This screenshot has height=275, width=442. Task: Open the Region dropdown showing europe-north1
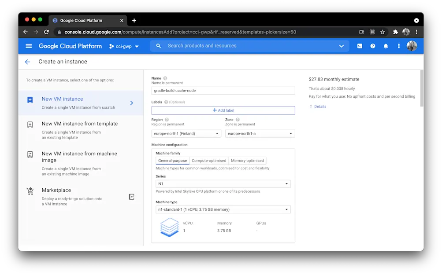[186, 133]
